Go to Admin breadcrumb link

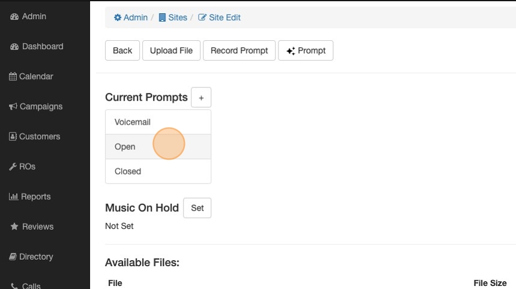[x=131, y=17]
